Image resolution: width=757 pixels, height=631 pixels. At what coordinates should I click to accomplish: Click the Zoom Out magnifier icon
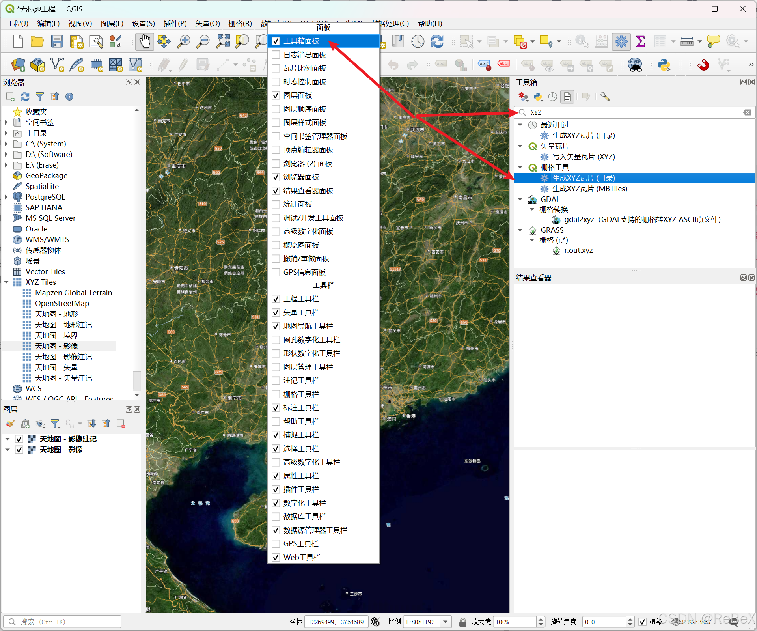[x=203, y=41]
